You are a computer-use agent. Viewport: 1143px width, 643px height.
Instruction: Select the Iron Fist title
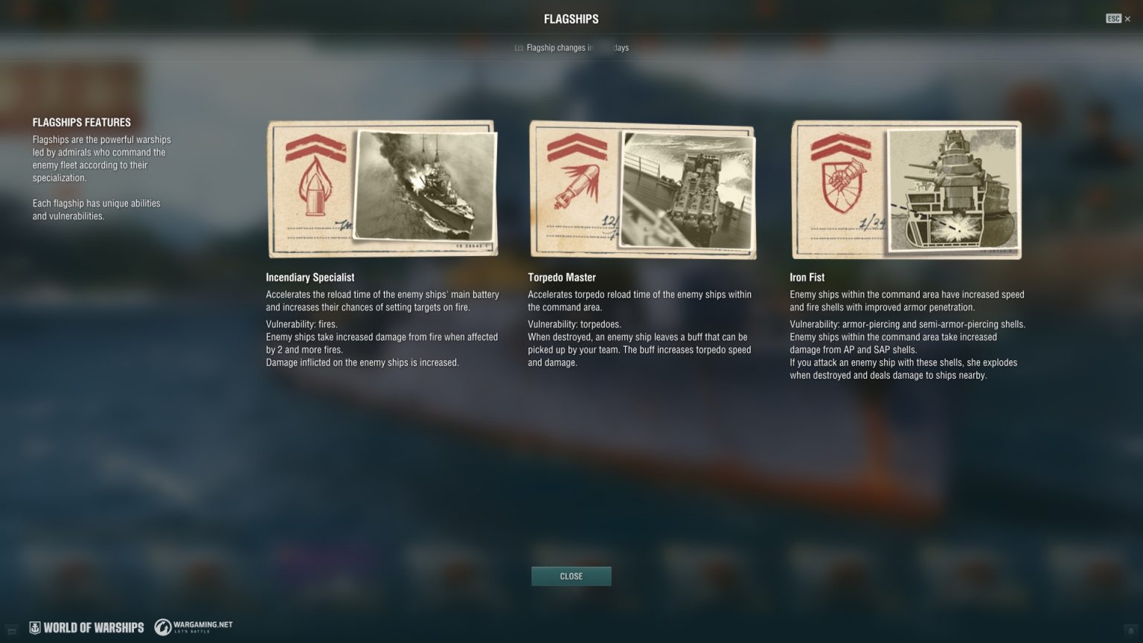click(807, 277)
